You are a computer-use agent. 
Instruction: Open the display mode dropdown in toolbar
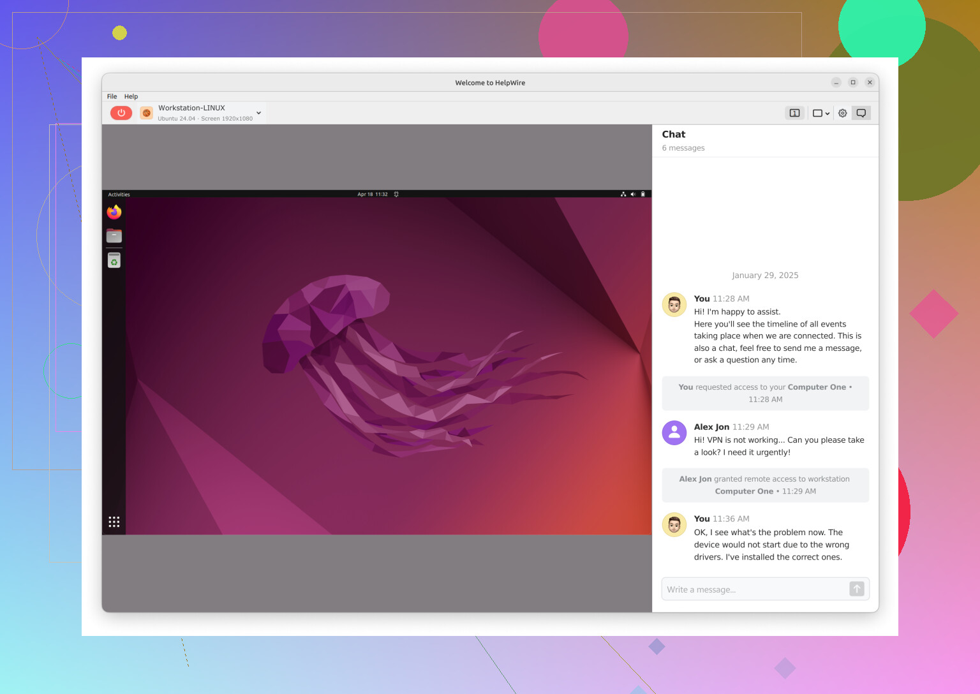[820, 113]
